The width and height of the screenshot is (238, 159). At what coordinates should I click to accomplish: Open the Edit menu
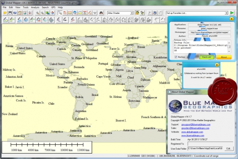point(11,7)
